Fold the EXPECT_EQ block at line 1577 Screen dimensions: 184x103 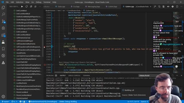[x=53, y=47]
